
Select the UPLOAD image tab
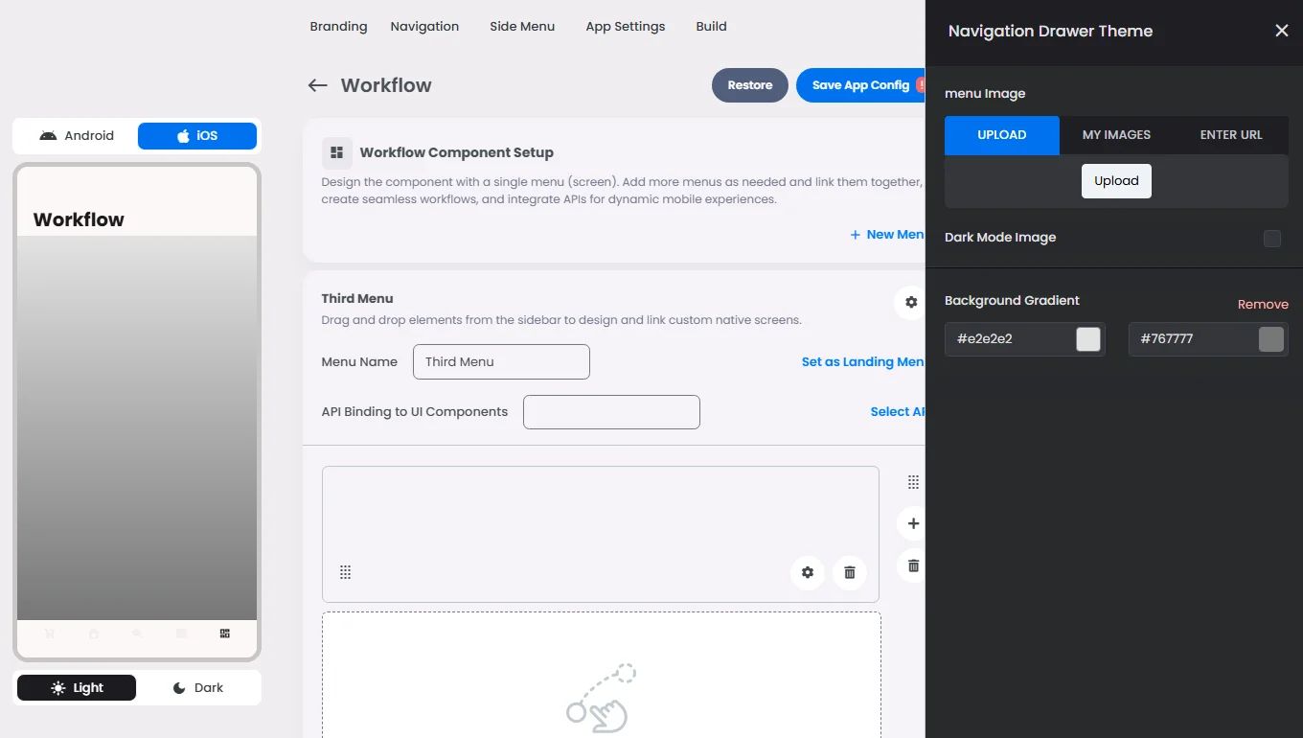[1002, 135]
